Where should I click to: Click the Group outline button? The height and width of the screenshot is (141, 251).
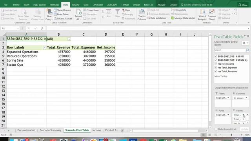[x=224, y=10]
